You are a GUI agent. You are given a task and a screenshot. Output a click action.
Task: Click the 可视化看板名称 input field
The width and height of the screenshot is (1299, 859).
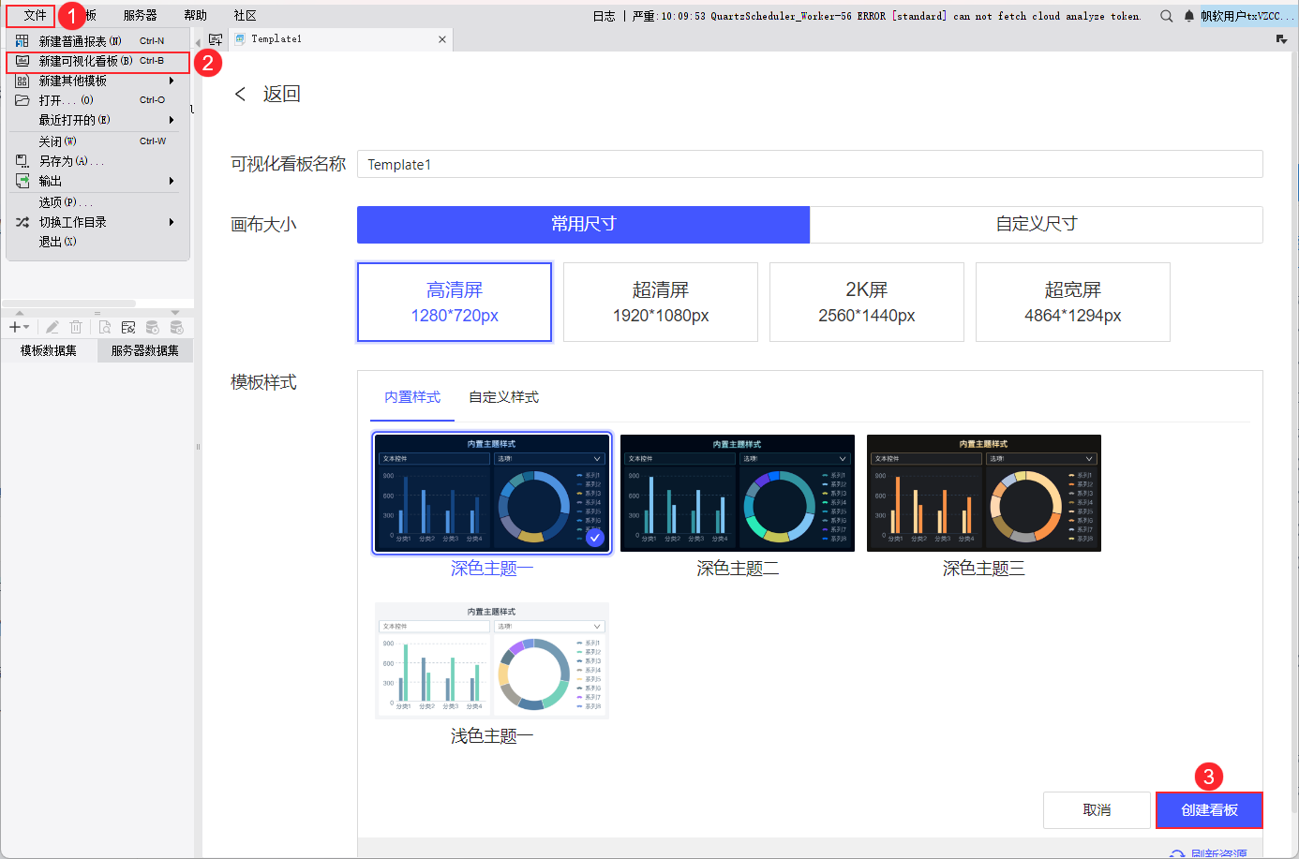[810, 164]
